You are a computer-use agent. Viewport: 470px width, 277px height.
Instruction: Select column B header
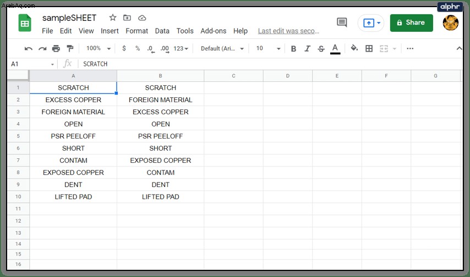click(160, 76)
